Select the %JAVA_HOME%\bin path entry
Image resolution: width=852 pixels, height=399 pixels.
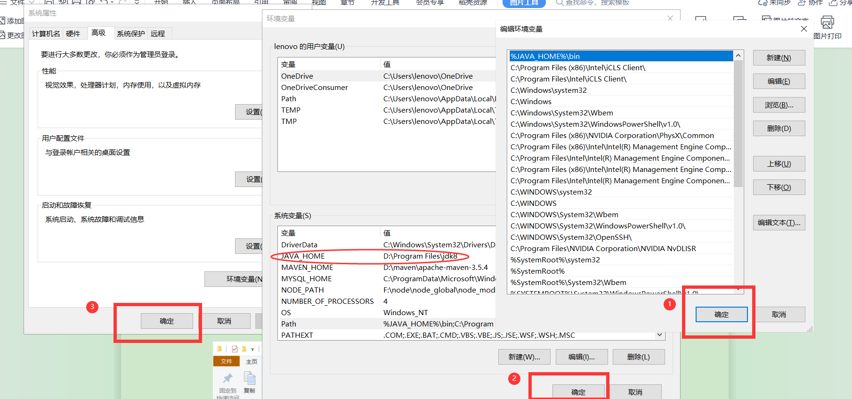(621, 56)
